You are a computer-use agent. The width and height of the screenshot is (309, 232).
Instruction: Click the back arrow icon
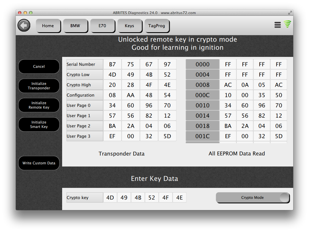(24, 26)
